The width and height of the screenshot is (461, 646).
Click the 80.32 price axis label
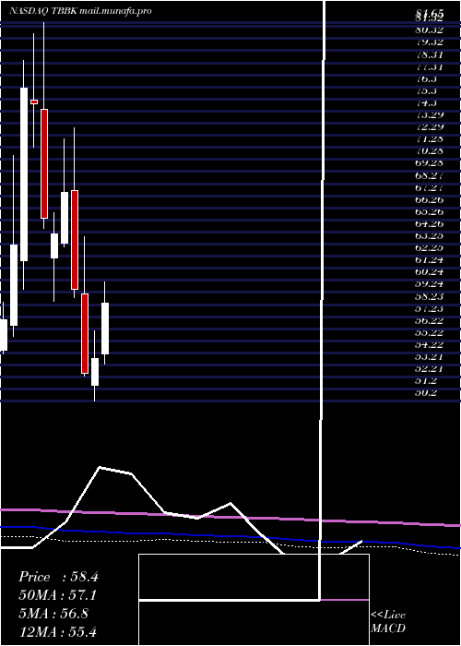[x=430, y=30]
